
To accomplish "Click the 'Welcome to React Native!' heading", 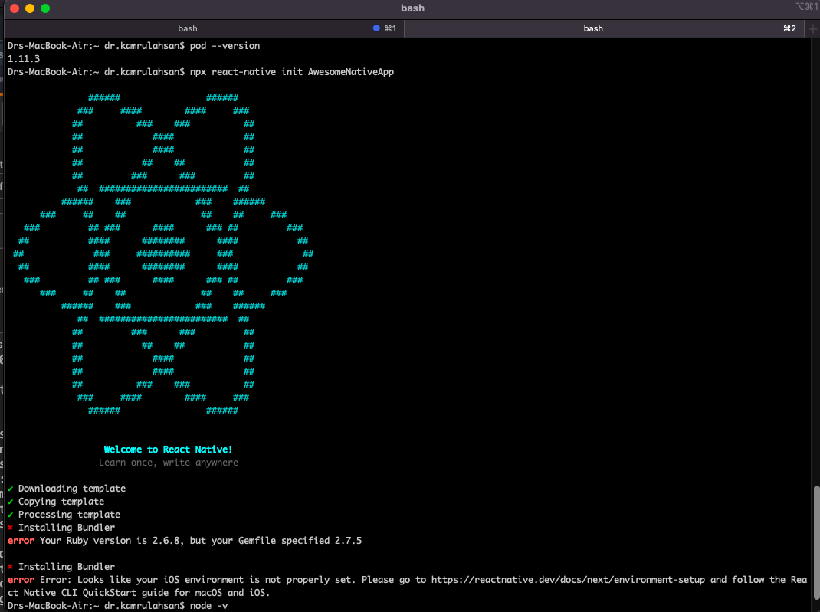I will [168, 450].
